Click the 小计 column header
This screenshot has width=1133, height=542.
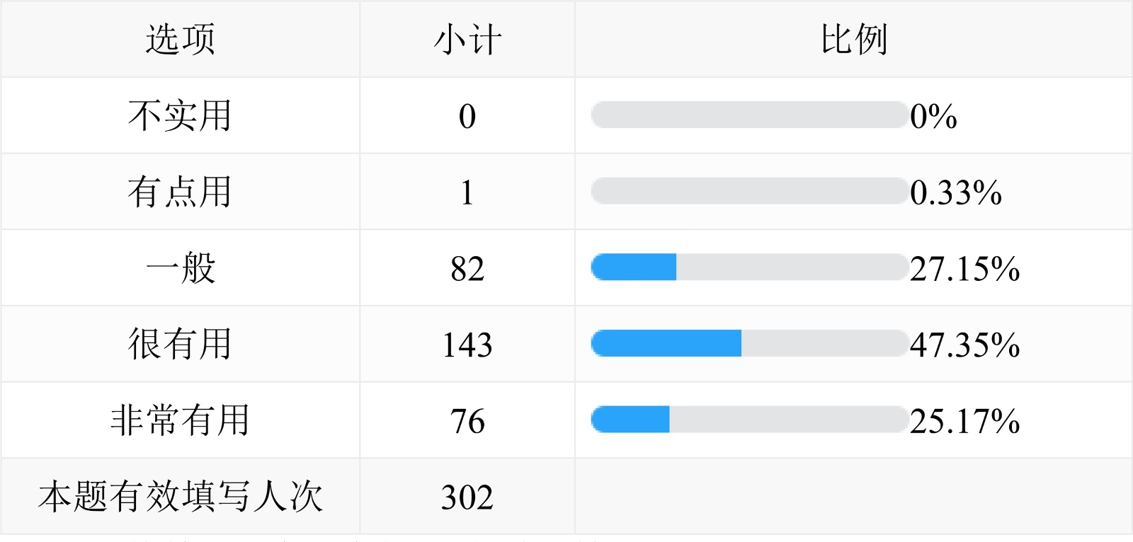point(467,40)
